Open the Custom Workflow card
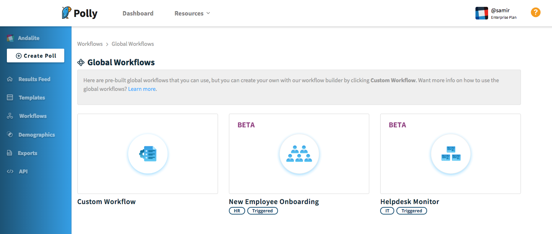 (148, 154)
